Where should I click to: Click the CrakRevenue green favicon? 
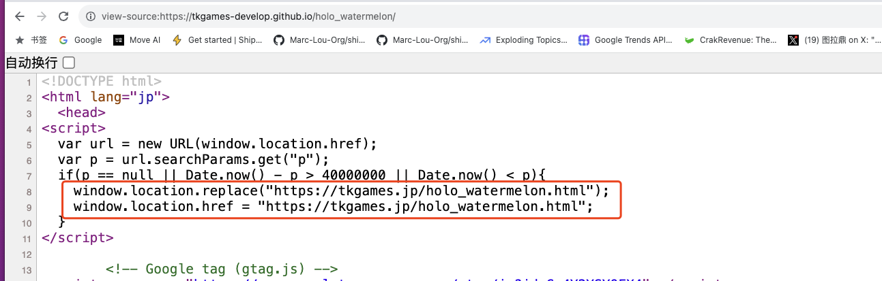690,40
